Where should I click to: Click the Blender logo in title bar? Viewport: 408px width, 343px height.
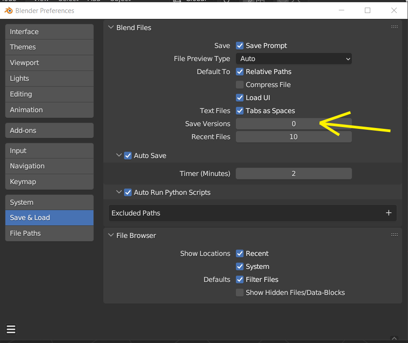(8, 10)
